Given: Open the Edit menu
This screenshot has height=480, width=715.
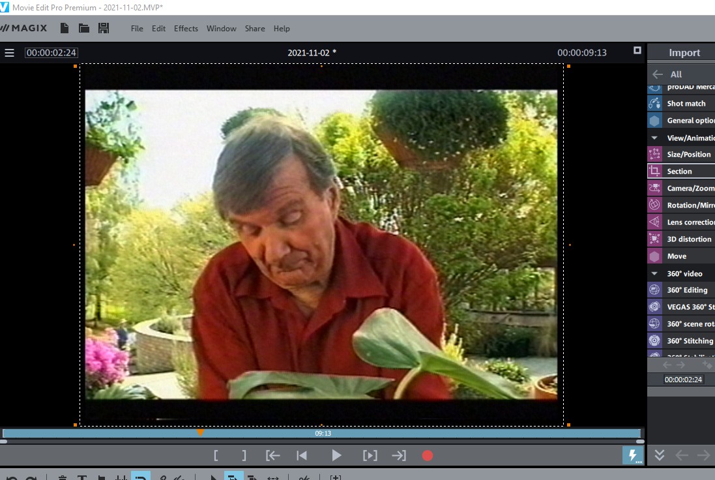Looking at the screenshot, I should (x=158, y=28).
